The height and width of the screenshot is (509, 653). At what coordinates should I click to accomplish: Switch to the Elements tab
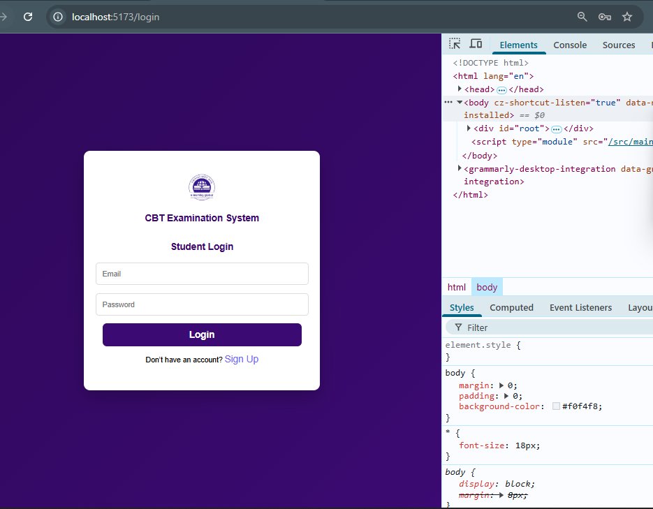(x=518, y=45)
